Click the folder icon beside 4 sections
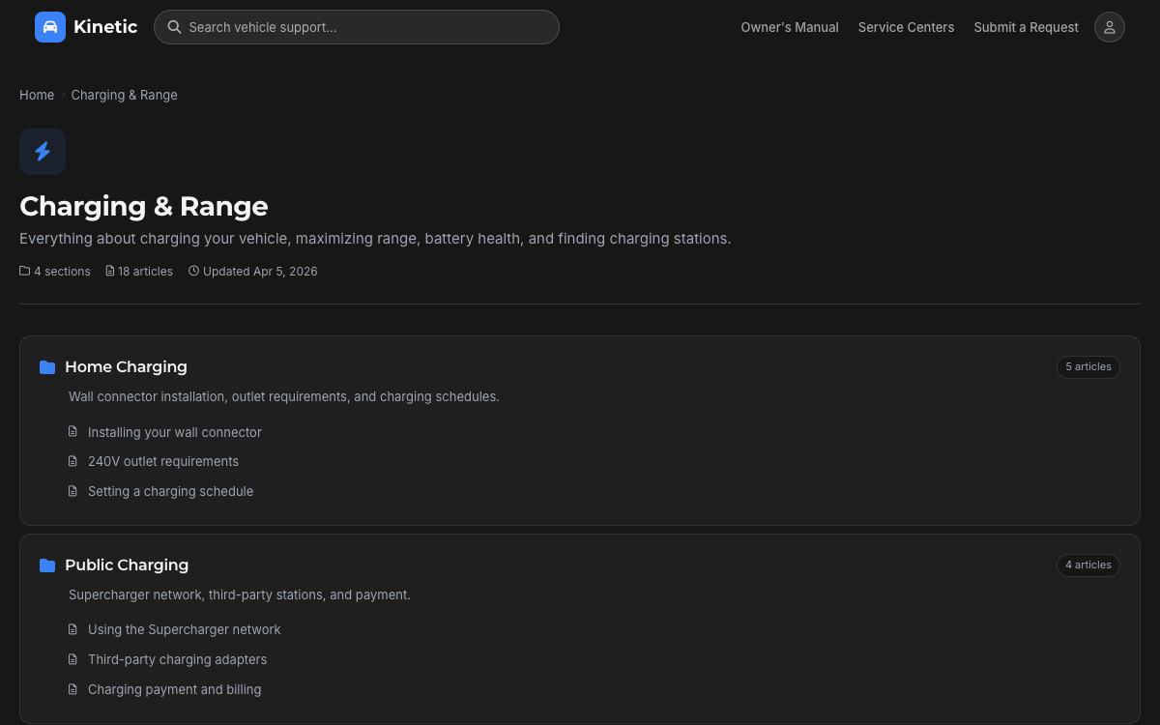Image resolution: width=1160 pixels, height=725 pixels. [25, 272]
